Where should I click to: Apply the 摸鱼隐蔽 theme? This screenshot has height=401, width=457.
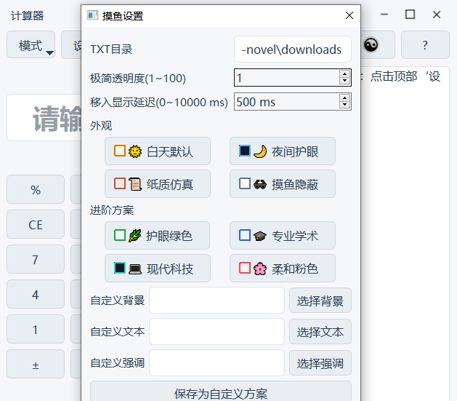pyautogui.click(x=283, y=184)
